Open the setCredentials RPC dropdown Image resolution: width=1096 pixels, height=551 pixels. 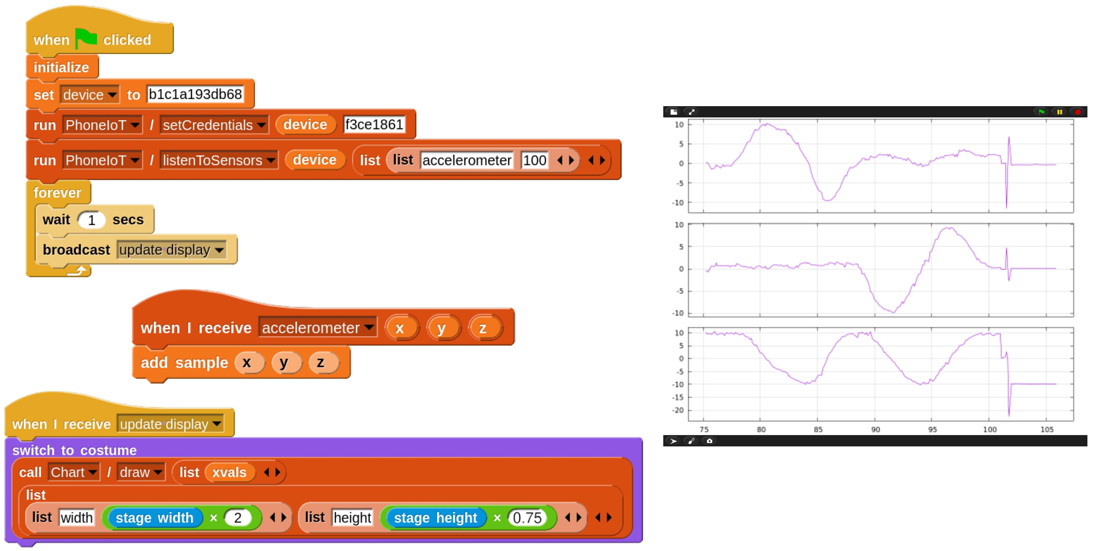click(261, 125)
